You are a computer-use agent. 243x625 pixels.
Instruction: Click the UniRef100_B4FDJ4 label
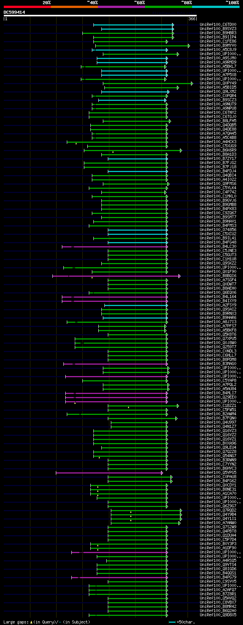tap(218, 171)
